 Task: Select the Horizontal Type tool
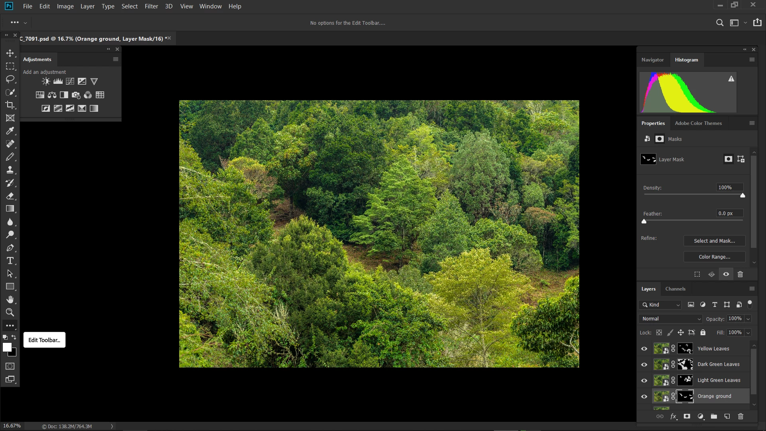[x=10, y=261]
